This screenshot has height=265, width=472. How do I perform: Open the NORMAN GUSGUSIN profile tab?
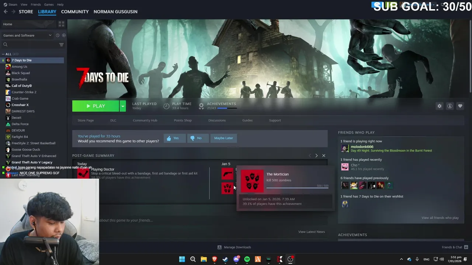[x=115, y=11]
